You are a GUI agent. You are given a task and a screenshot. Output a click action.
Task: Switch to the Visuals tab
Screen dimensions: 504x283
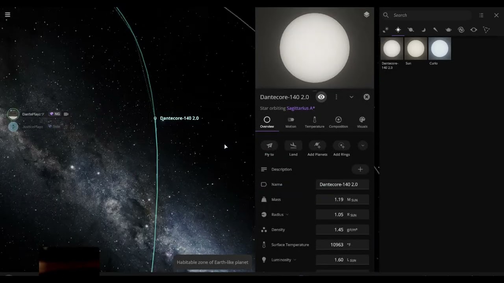pyautogui.click(x=362, y=122)
